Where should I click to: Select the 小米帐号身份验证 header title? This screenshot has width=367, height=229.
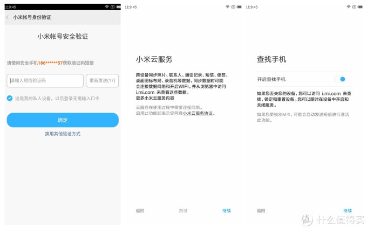coord(32,17)
